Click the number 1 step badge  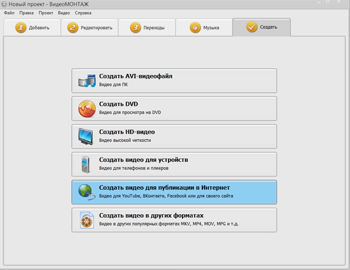point(21,27)
